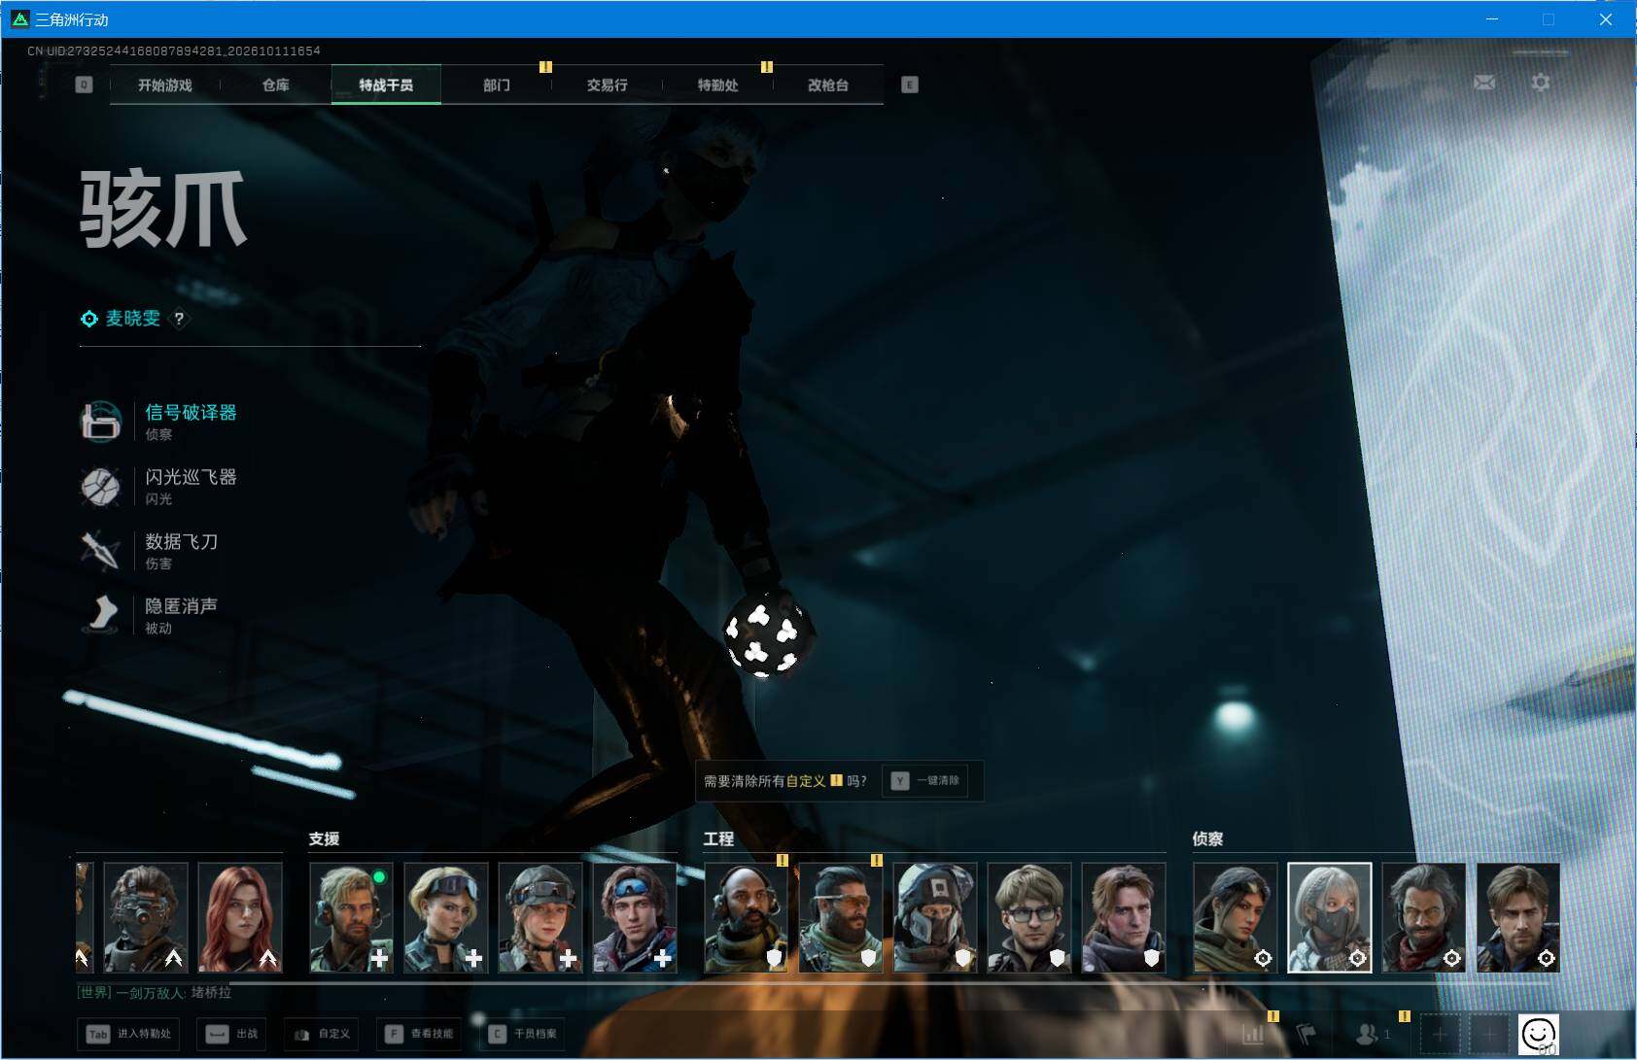This screenshot has width=1637, height=1060.
Task: Click the help question mark beside 麦晓雯
Action: pos(179,318)
